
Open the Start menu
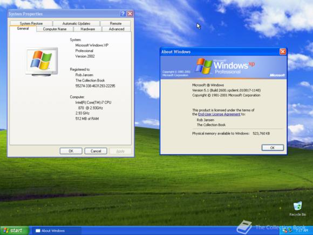pos(15,231)
